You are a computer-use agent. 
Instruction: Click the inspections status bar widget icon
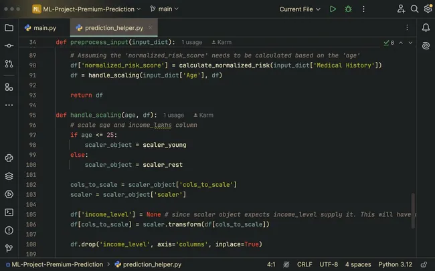coord(286,264)
